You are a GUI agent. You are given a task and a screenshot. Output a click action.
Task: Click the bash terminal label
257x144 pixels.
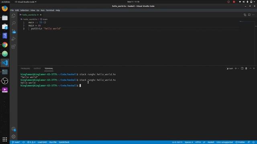point(230,68)
